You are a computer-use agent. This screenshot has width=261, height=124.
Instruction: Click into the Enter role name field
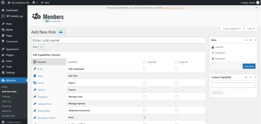tap(118, 40)
